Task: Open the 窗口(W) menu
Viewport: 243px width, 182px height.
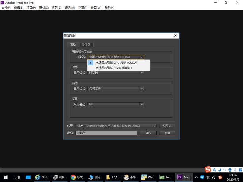Action: (96, 8)
